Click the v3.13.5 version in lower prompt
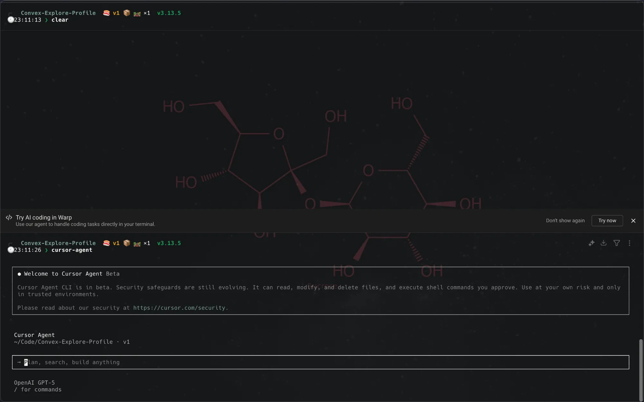This screenshot has height=402, width=644. click(x=169, y=243)
